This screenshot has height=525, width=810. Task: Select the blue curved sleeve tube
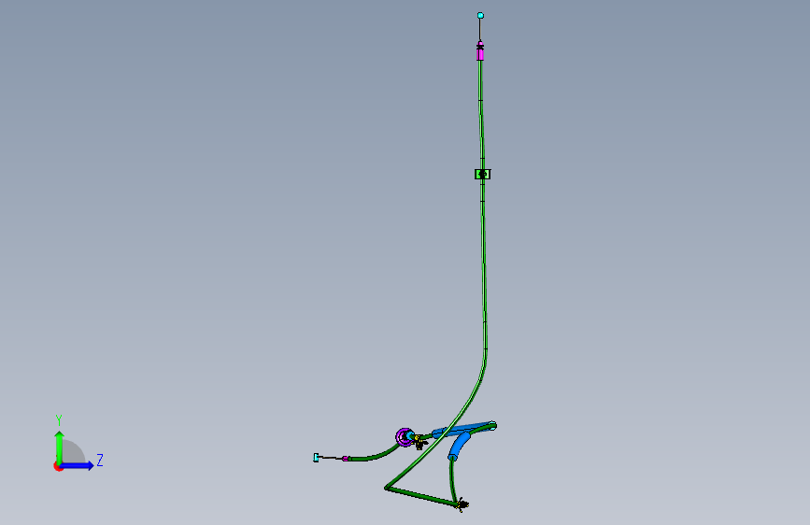460,447
